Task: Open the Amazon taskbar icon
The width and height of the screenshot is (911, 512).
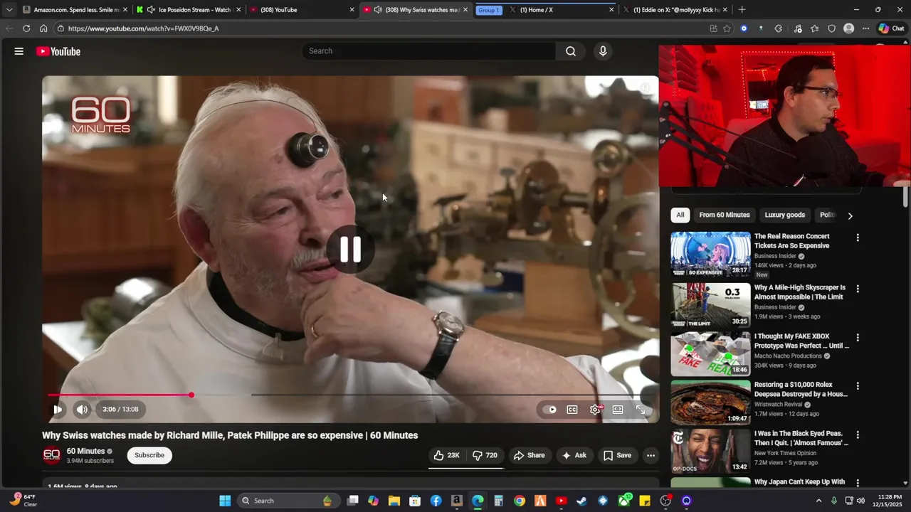Action: (457, 501)
